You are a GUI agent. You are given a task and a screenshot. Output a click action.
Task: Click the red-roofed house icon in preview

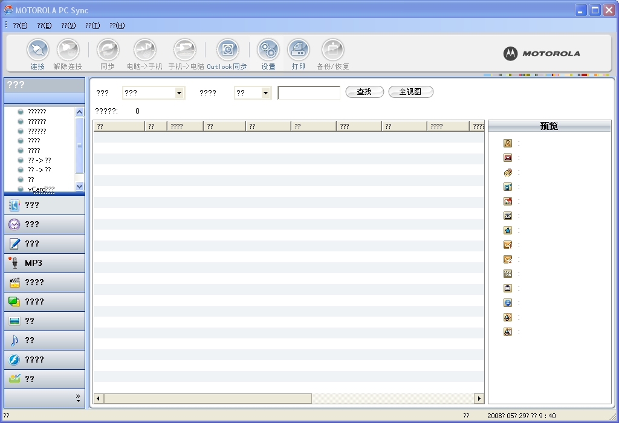(x=508, y=201)
